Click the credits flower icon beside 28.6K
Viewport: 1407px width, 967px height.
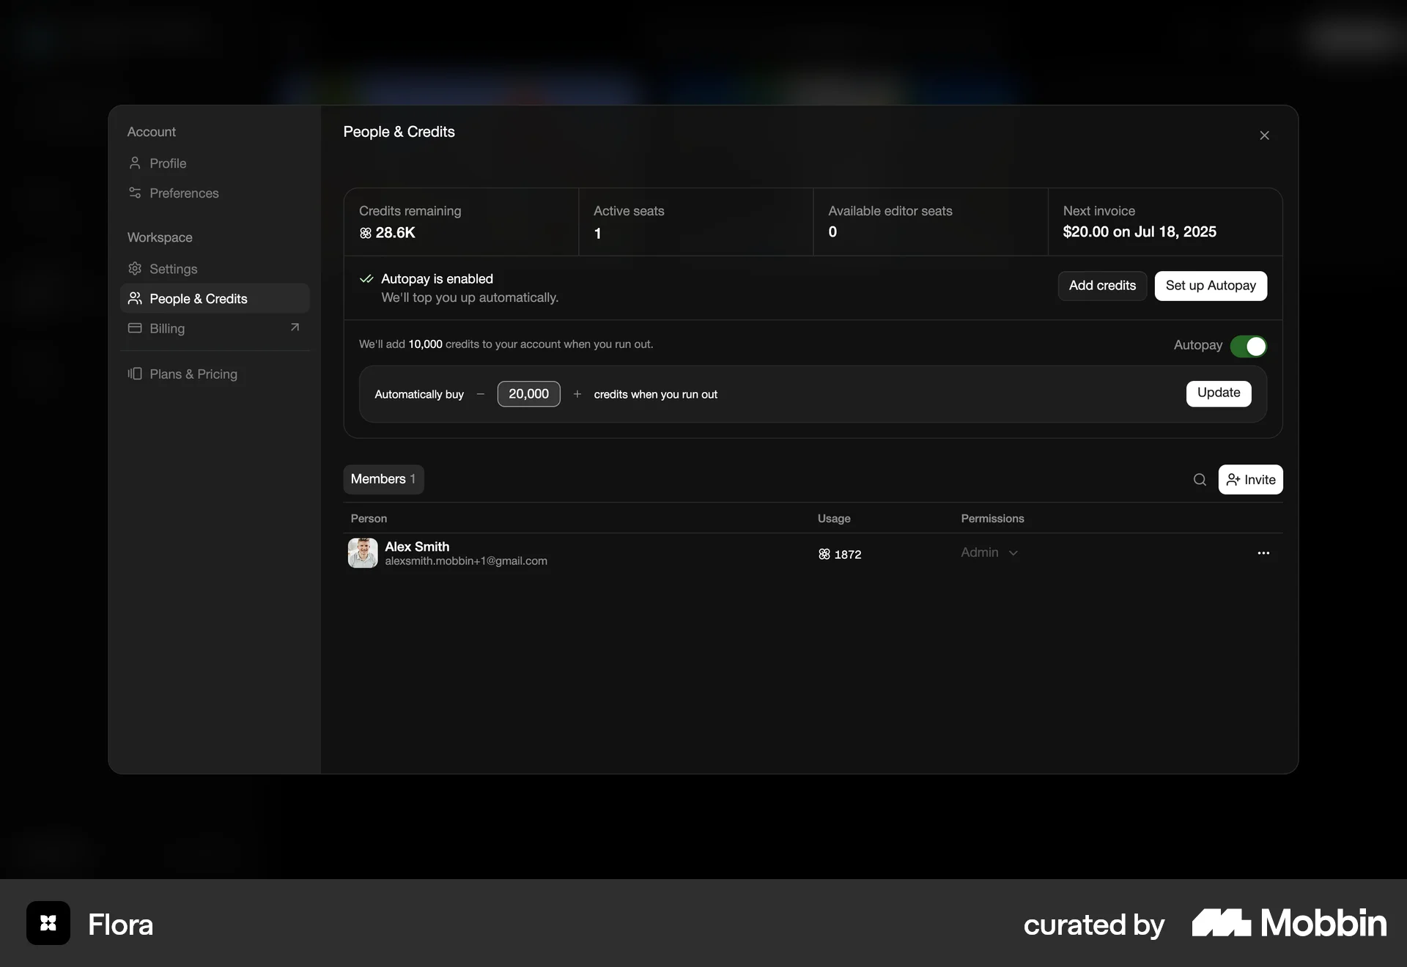(366, 233)
